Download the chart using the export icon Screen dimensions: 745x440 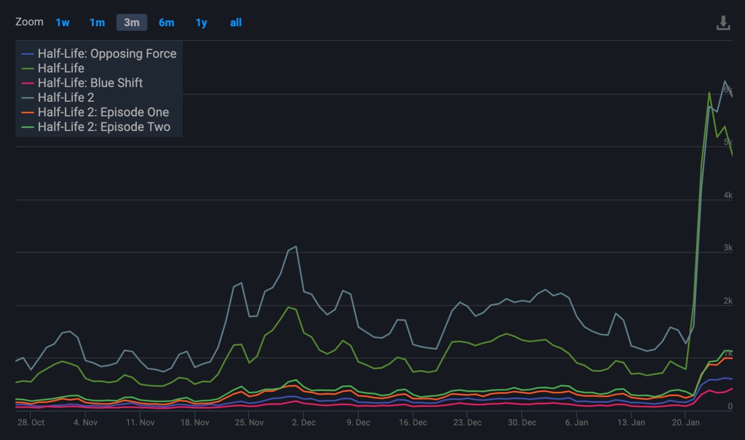723,23
